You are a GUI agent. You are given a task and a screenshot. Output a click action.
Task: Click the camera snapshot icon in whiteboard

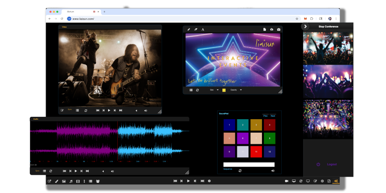tap(278, 29)
